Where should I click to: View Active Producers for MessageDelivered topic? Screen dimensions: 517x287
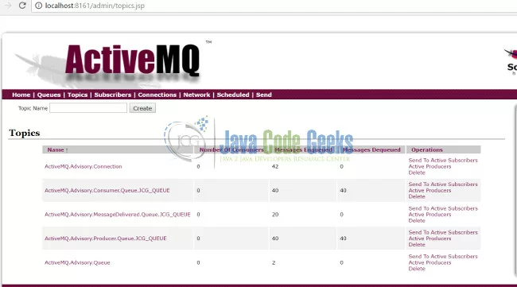[430, 215]
